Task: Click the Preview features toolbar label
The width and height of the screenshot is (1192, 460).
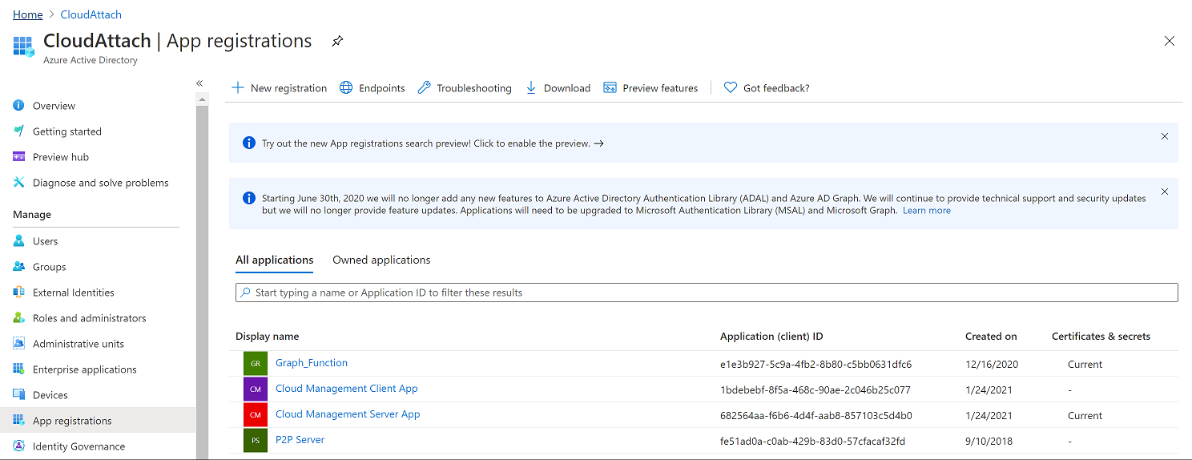Action: [x=660, y=88]
